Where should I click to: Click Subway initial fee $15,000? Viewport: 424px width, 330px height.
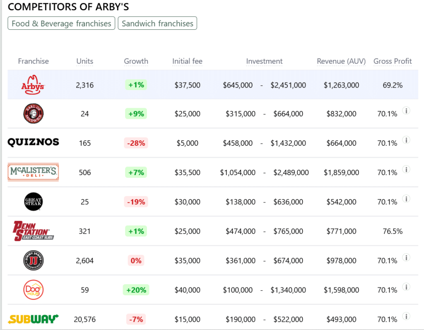(188, 320)
